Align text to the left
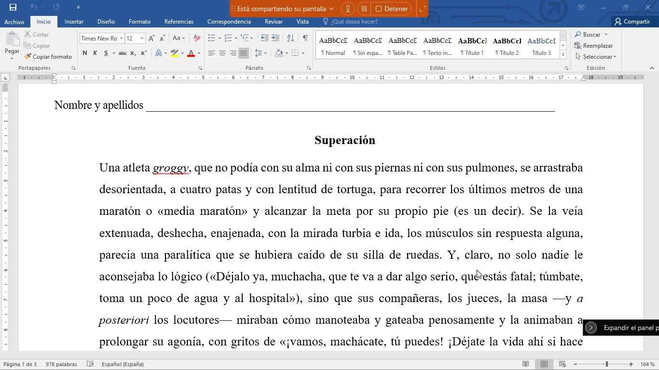The width and height of the screenshot is (659, 370). tap(212, 53)
